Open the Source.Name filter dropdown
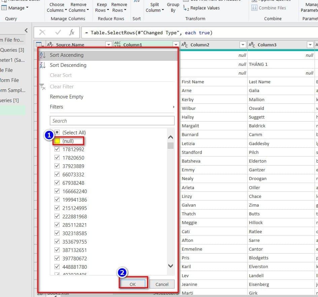This screenshot has height=297, width=318. [x=108, y=45]
